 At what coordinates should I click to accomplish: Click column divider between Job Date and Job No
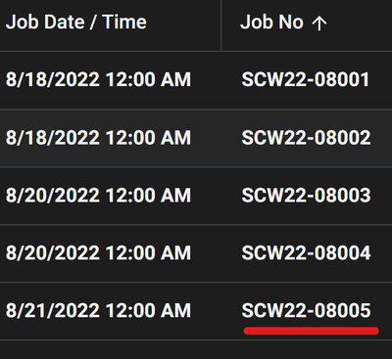[x=221, y=25]
